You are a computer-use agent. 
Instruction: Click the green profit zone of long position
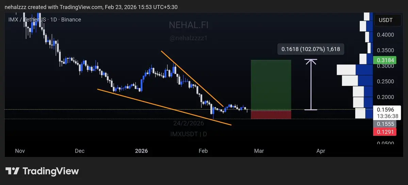click(x=271, y=85)
